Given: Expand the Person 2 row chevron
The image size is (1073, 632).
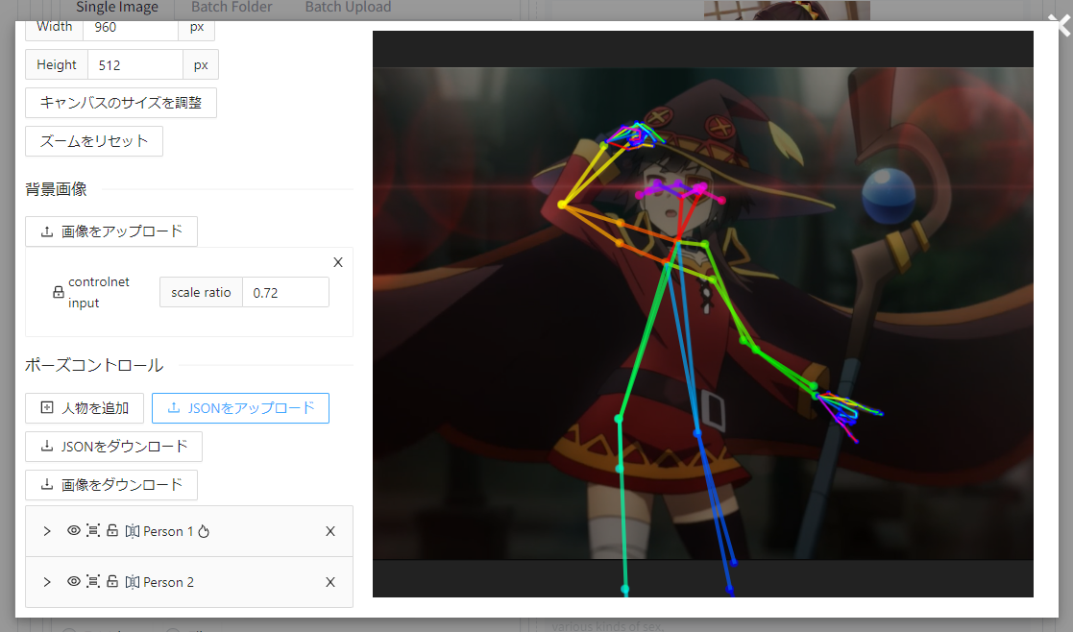Looking at the screenshot, I should pos(46,582).
